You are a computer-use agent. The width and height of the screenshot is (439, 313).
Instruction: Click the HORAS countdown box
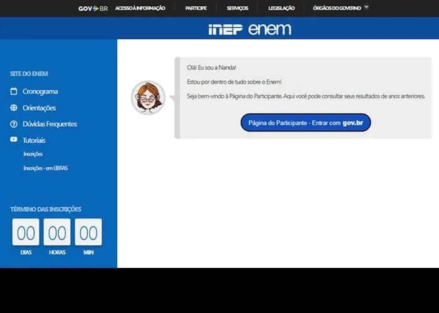pos(57,232)
